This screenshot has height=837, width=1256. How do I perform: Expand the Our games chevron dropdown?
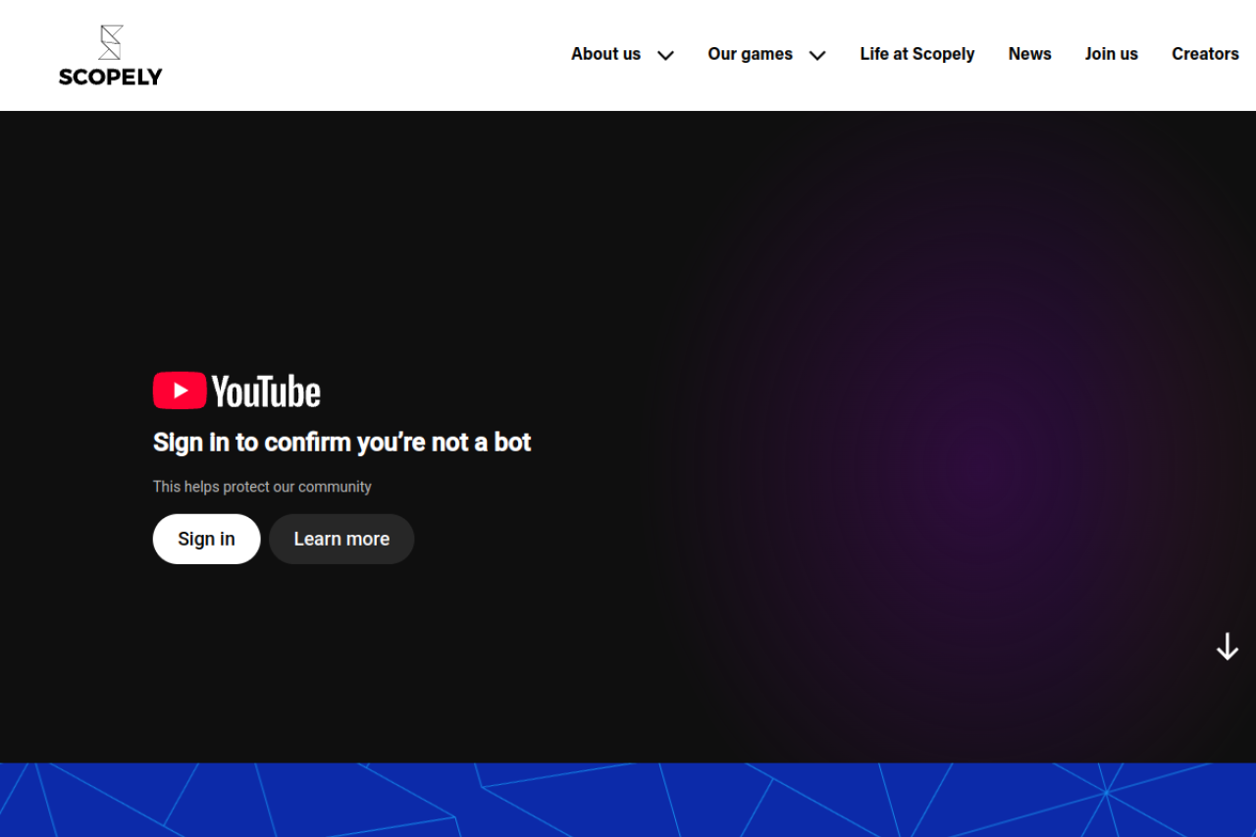[817, 55]
